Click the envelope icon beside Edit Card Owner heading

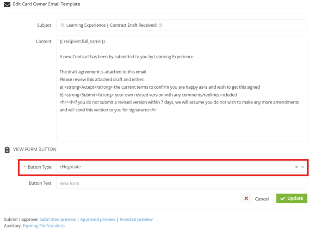(x=7, y=4)
